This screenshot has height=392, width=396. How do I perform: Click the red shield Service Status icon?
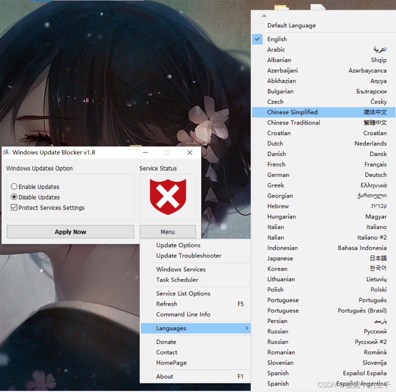168,197
